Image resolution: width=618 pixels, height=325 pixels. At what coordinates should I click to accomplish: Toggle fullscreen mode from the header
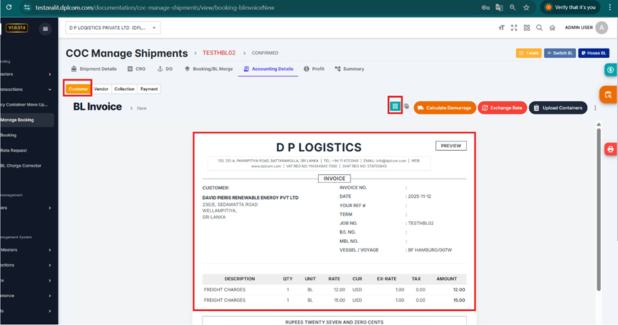point(514,28)
